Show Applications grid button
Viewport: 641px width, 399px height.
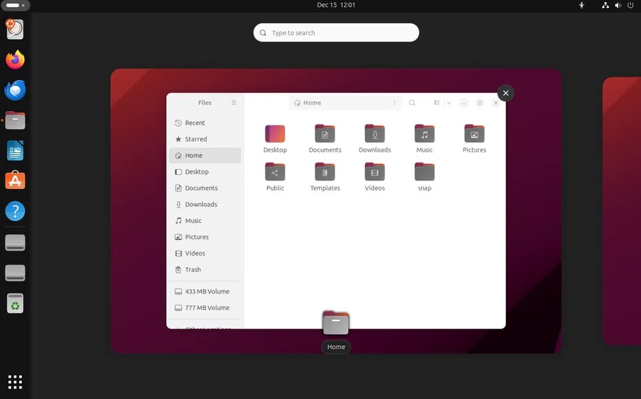pos(15,382)
